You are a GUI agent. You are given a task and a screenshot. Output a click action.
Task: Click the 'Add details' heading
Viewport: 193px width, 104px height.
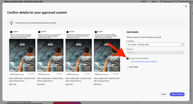pos(132,32)
